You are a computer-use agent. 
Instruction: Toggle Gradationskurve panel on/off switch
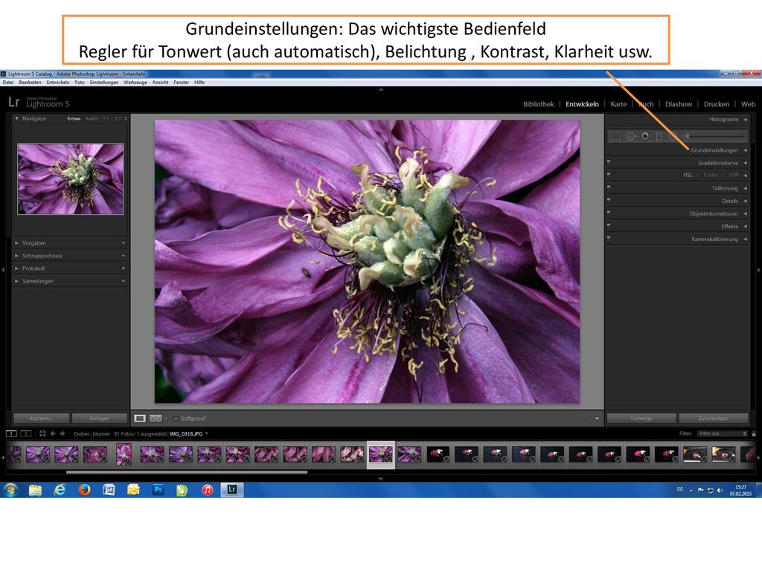[x=609, y=161]
